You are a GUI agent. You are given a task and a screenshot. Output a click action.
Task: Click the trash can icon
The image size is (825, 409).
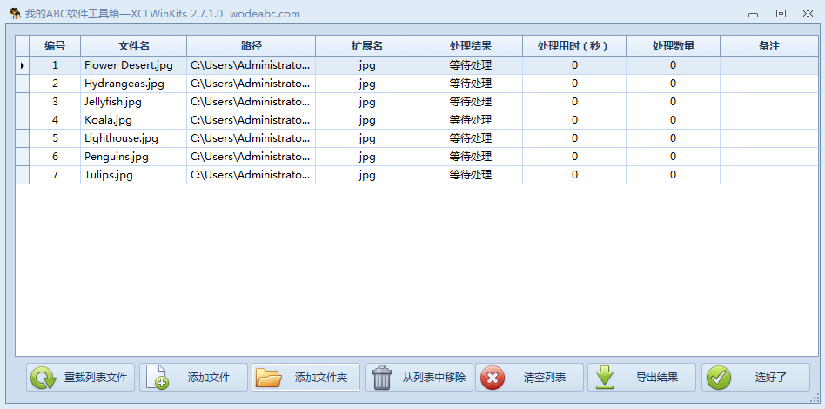coord(382,378)
